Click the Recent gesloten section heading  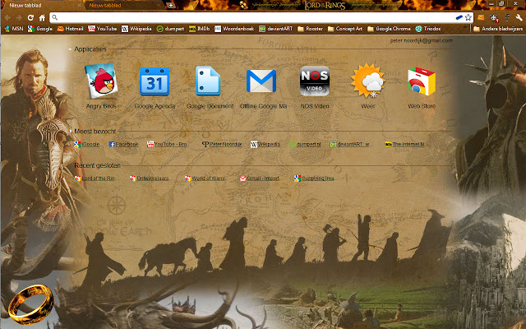97,165
